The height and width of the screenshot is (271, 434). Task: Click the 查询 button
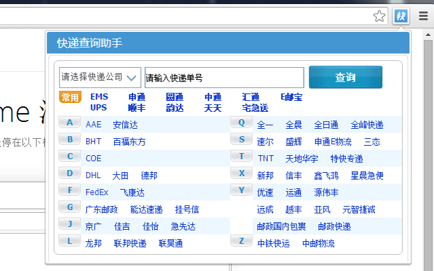point(345,77)
